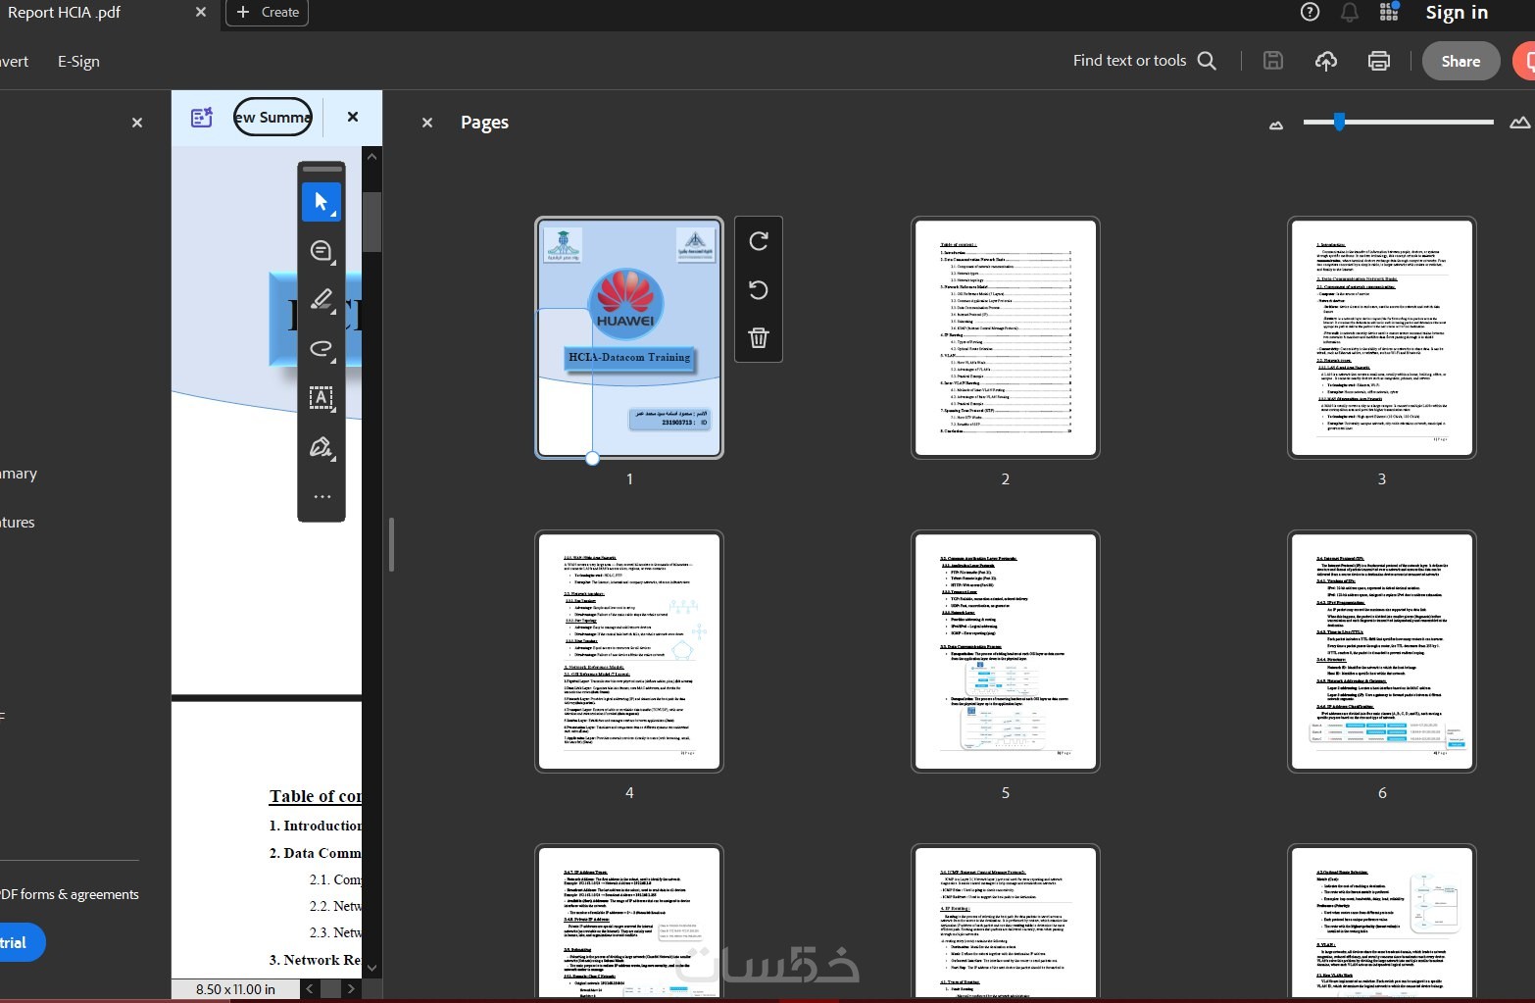Open the Help question mark icon

tap(1310, 12)
